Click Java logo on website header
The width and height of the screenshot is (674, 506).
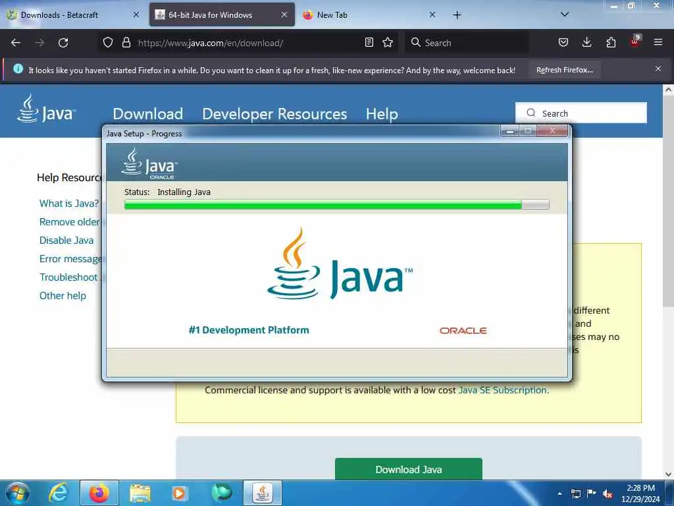point(46,109)
